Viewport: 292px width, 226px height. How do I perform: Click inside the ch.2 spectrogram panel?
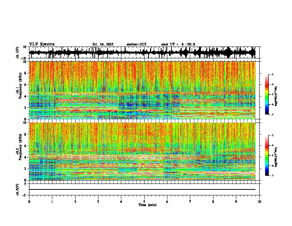(x=142, y=151)
